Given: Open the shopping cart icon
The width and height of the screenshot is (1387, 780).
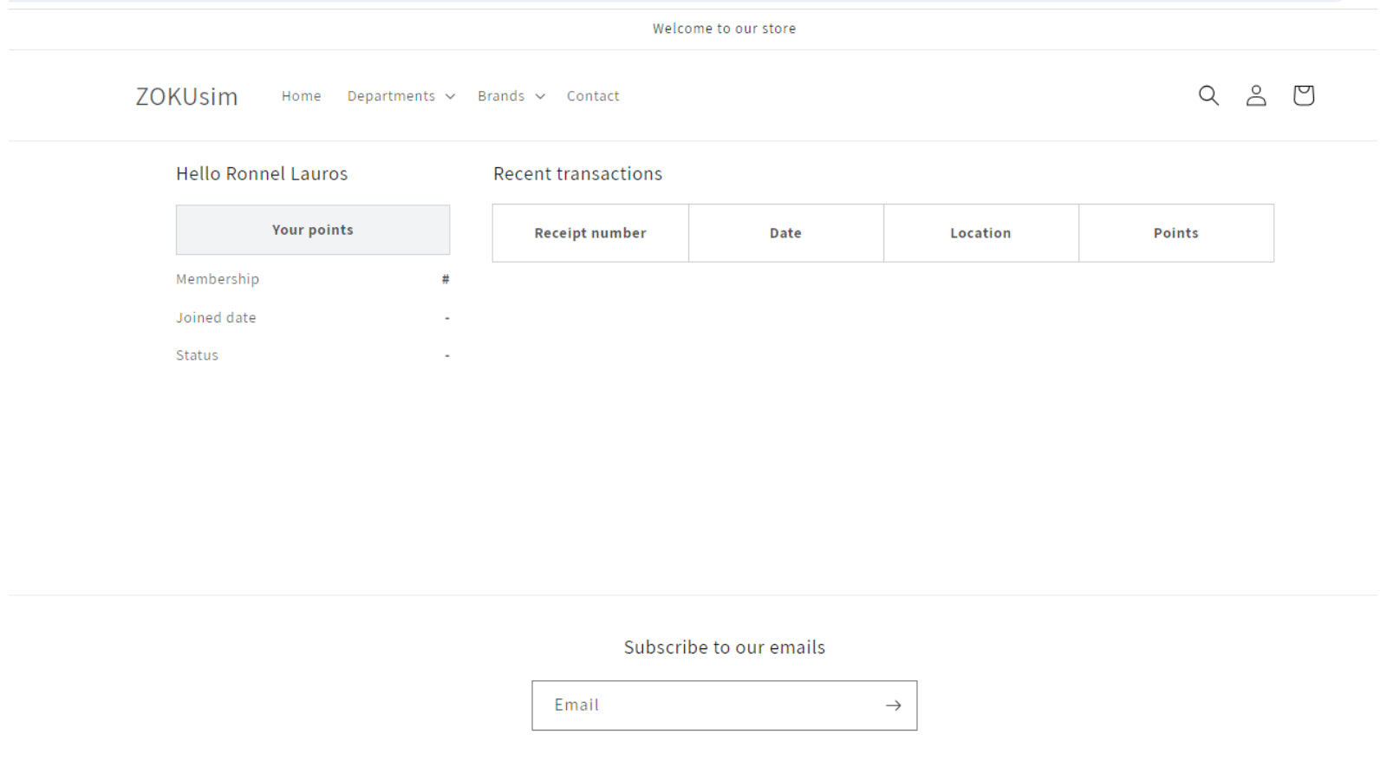Looking at the screenshot, I should pyautogui.click(x=1303, y=95).
